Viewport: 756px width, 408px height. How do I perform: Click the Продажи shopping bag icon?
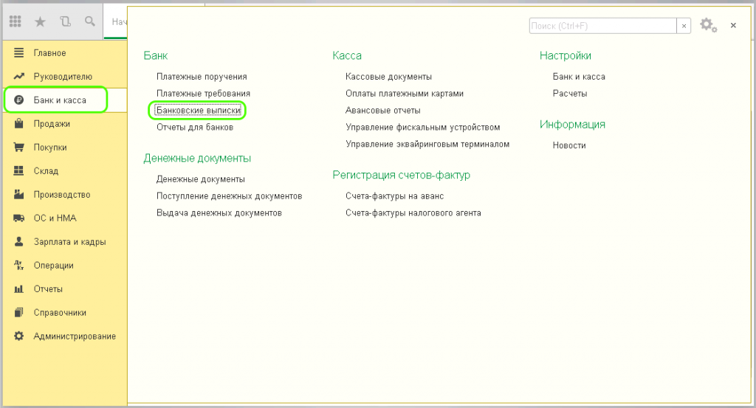click(19, 124)
